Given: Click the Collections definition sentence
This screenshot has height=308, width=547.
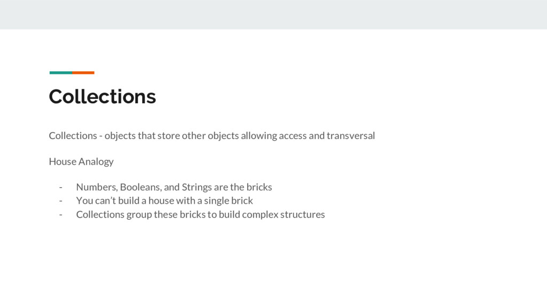Looking at the screenshot, I should (212, 135).
